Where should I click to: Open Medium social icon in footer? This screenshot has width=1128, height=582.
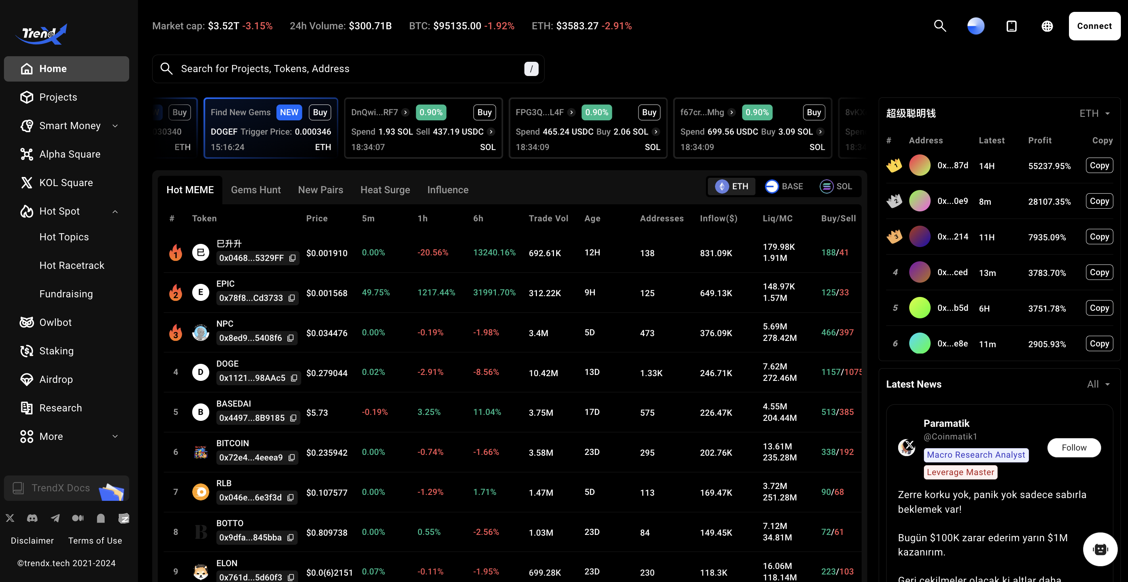tap(78, 518)
